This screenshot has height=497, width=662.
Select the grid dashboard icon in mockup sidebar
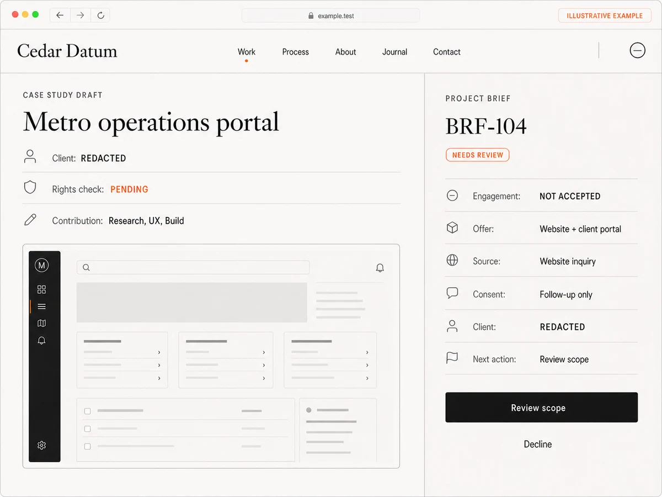click(x=41, y=289)
